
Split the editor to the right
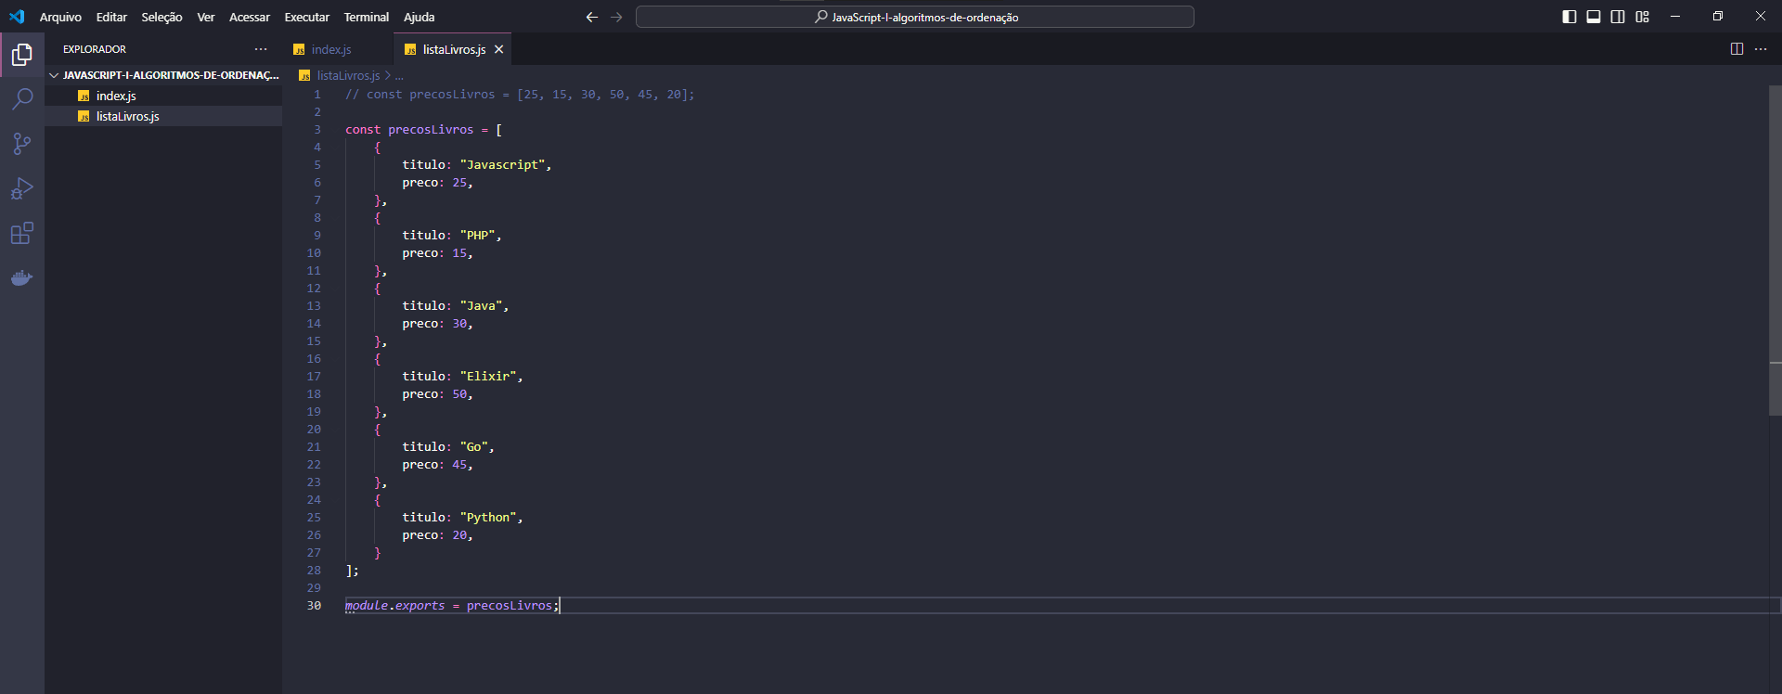1737,49
